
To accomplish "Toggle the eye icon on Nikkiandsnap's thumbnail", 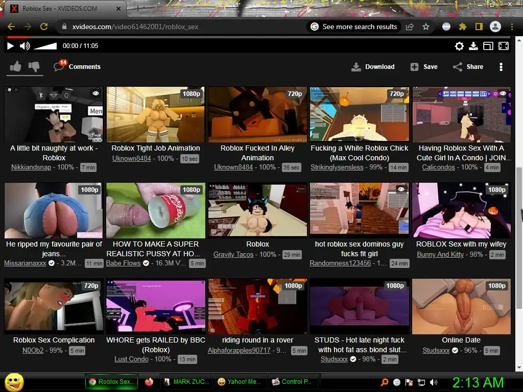I will (96, 93).
